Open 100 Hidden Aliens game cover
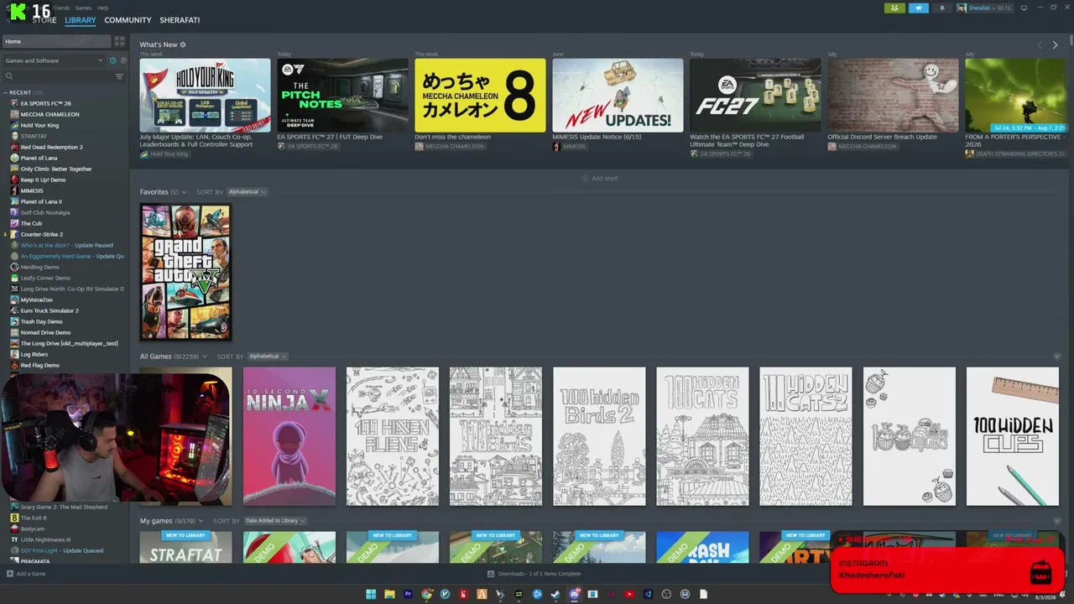1074x604 pixels. pyautogui.click(x=393, y=436)
